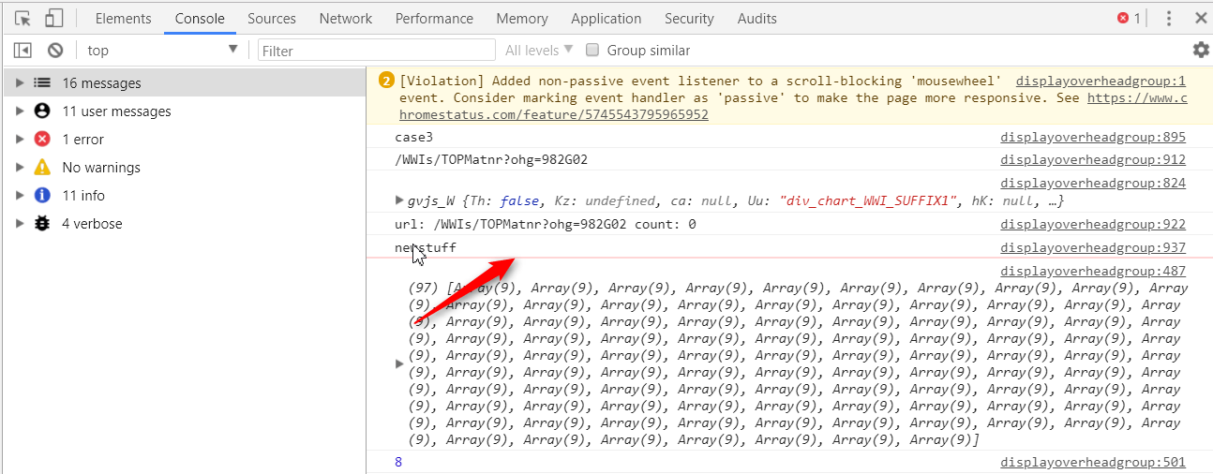The image size is (1213, 474).
Task: Switch to the Elements tab
Action: (123, 18)
